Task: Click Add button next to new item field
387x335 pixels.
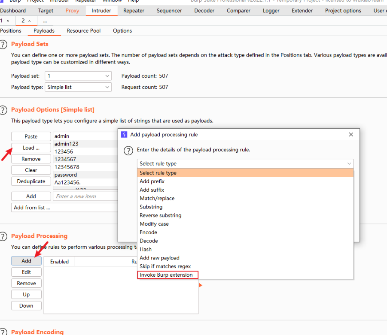Action: (x=31, y=196)
